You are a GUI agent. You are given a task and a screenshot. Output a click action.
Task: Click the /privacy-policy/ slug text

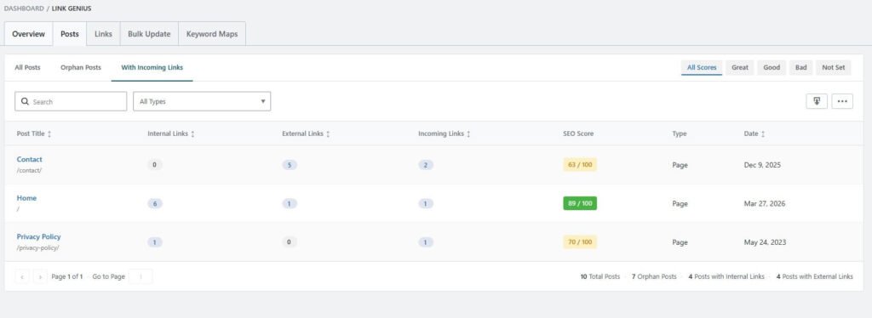pos(37,248)
